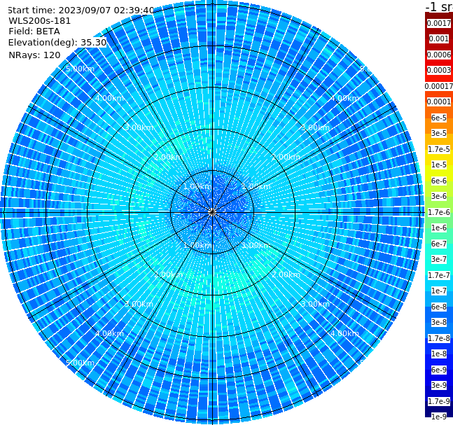The image size is (453, 425).
Task: Click the 0.0006 colorbar value
Action: (x=439, y=55)
